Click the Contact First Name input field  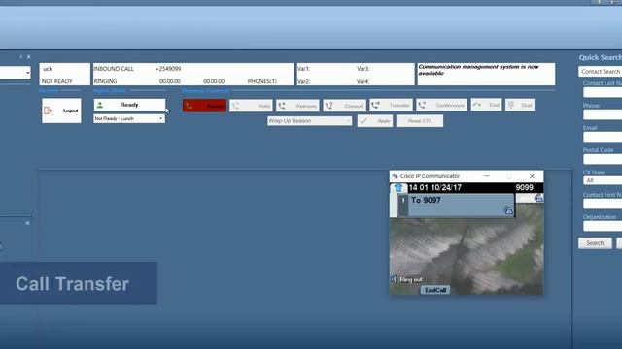pos(603,204)
